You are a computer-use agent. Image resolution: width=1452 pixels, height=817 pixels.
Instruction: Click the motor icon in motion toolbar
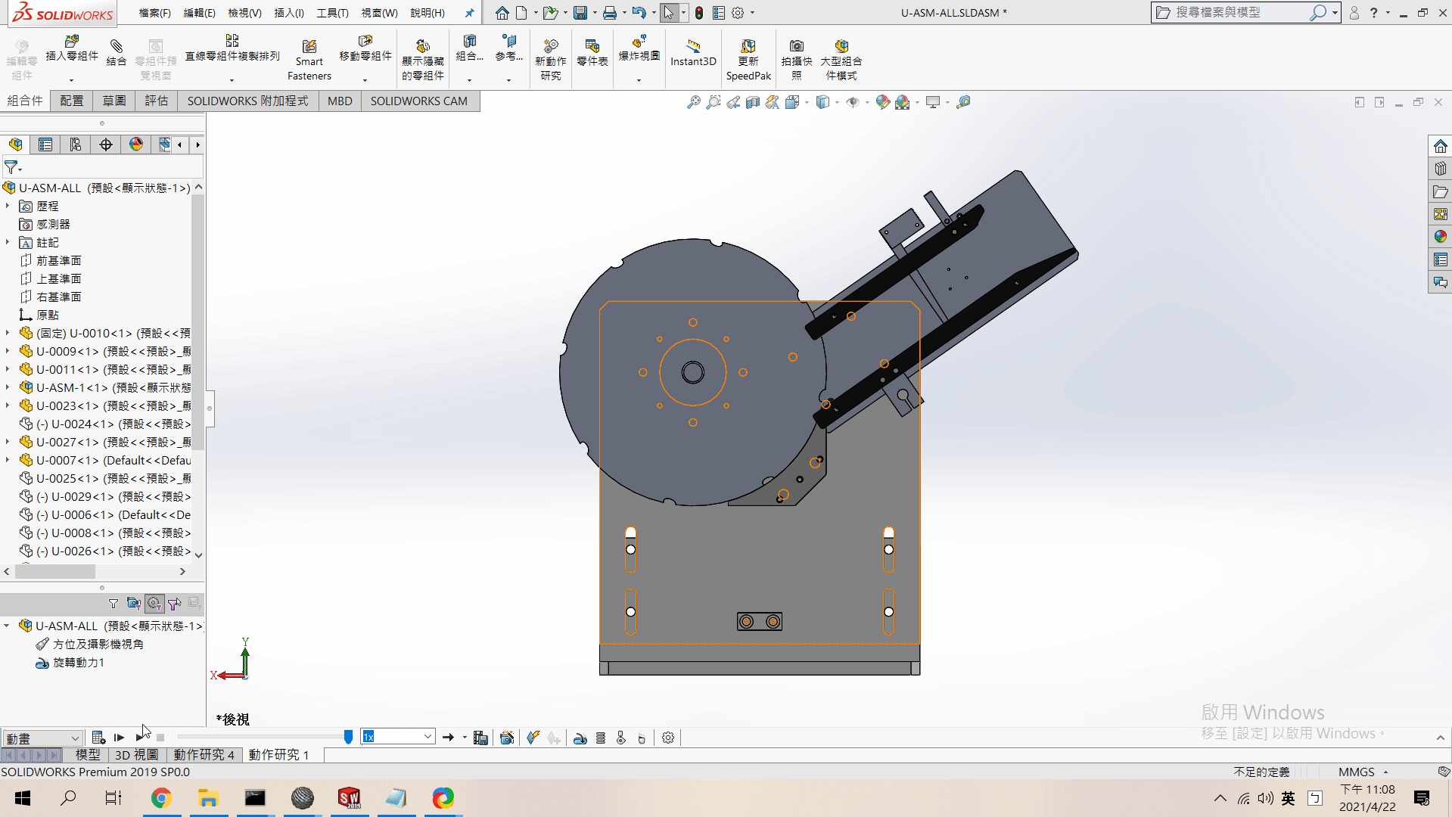click(580, 738)
